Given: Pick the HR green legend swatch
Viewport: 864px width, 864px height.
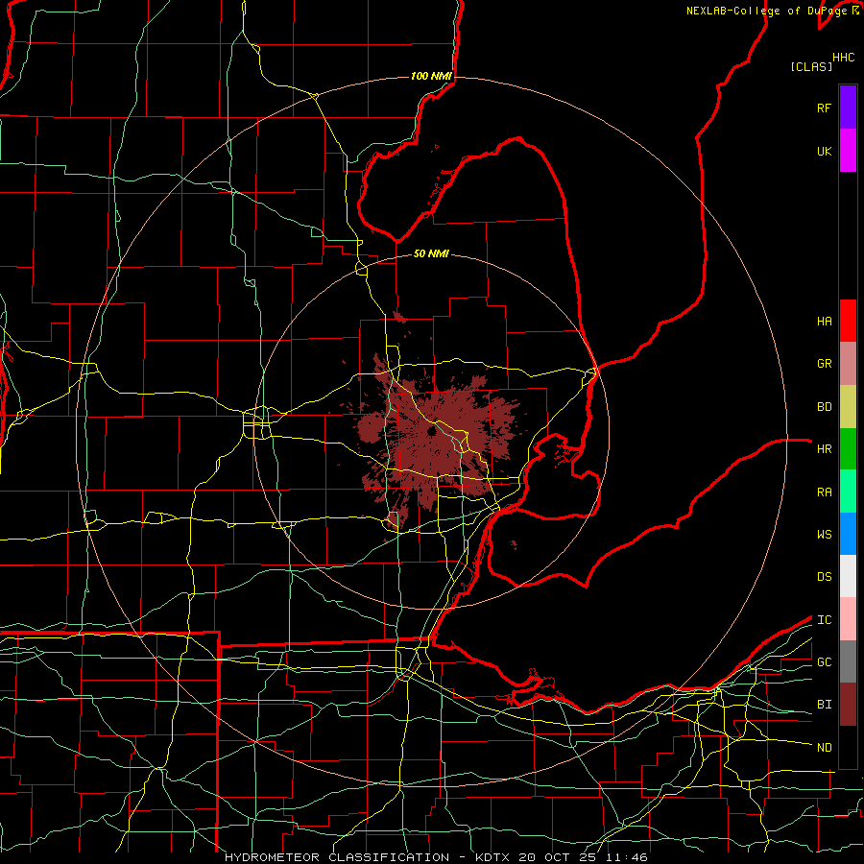Looking at the screenshot, I should [x=848, y=449].
